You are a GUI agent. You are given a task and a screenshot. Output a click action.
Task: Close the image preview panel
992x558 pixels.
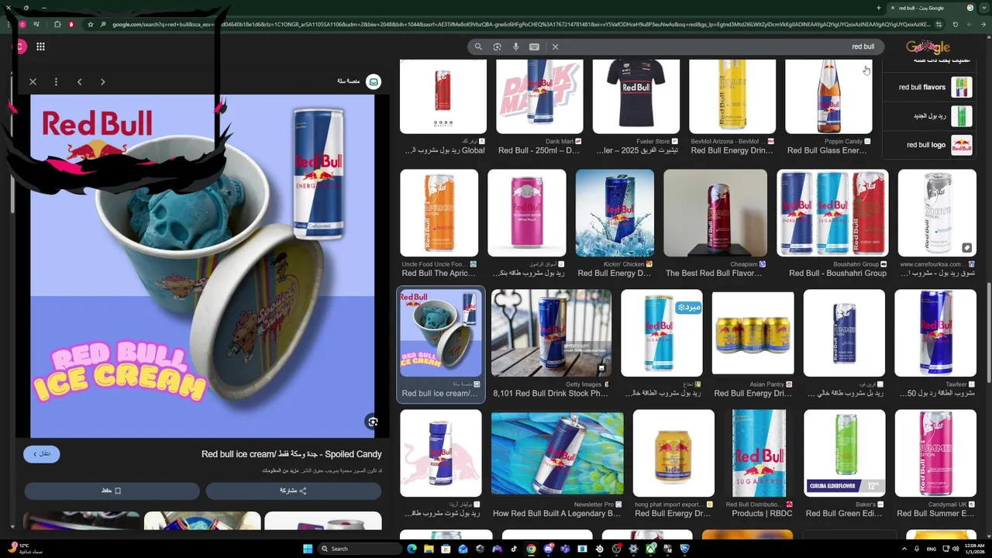coord(33,81)
